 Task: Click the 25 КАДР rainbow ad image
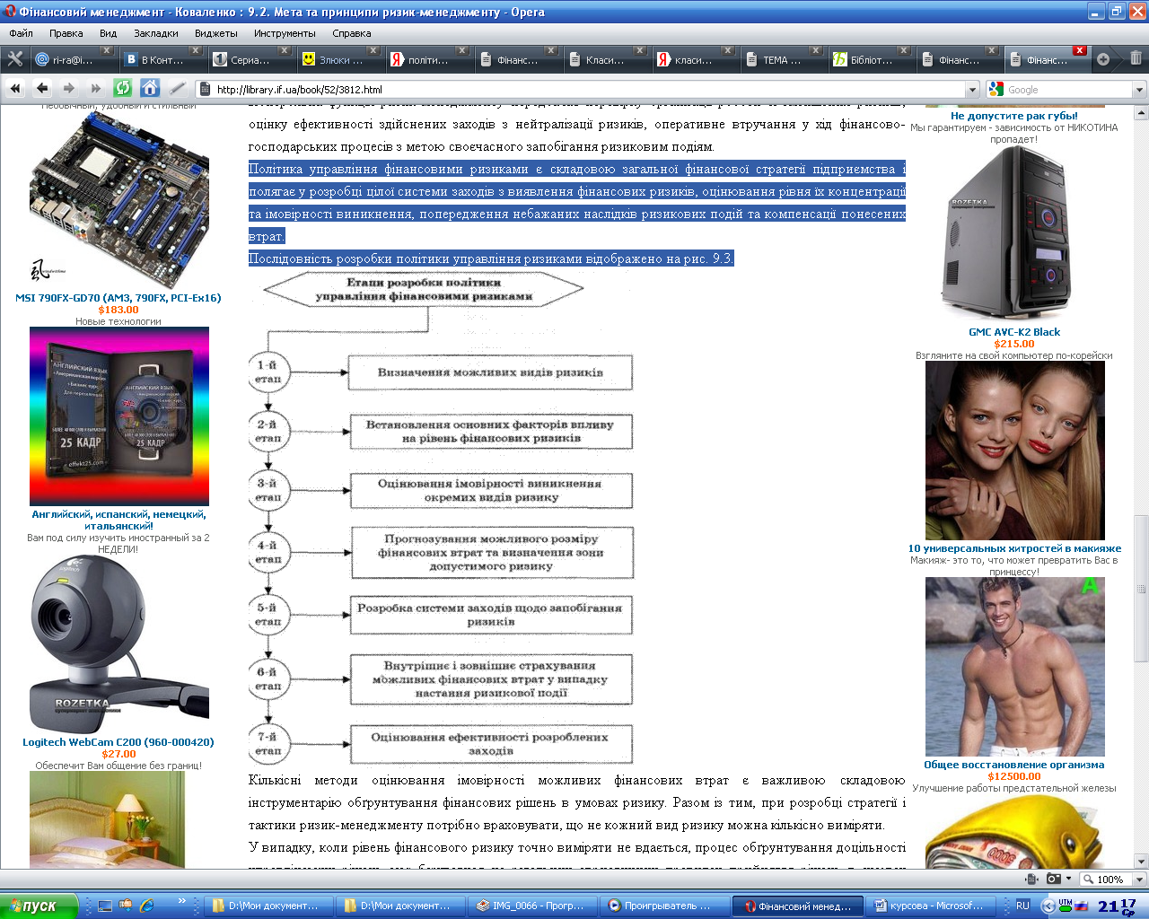coord(119,416)
